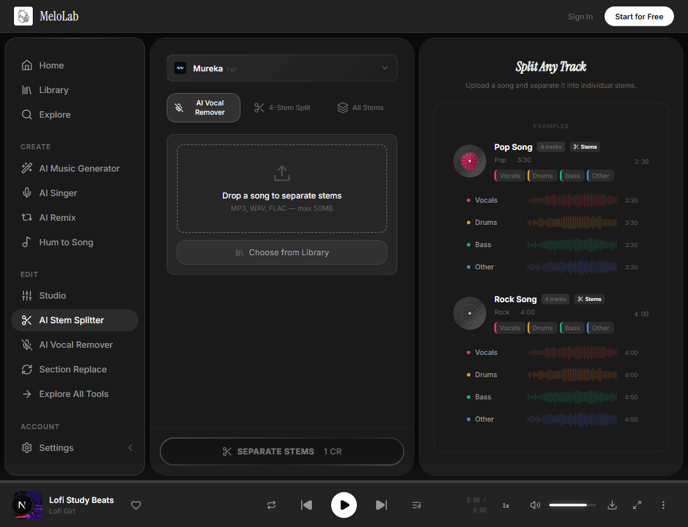The image size is (688, 527).
Task: Click Pop Song Vocals tag
Action: tap(510, 176)
